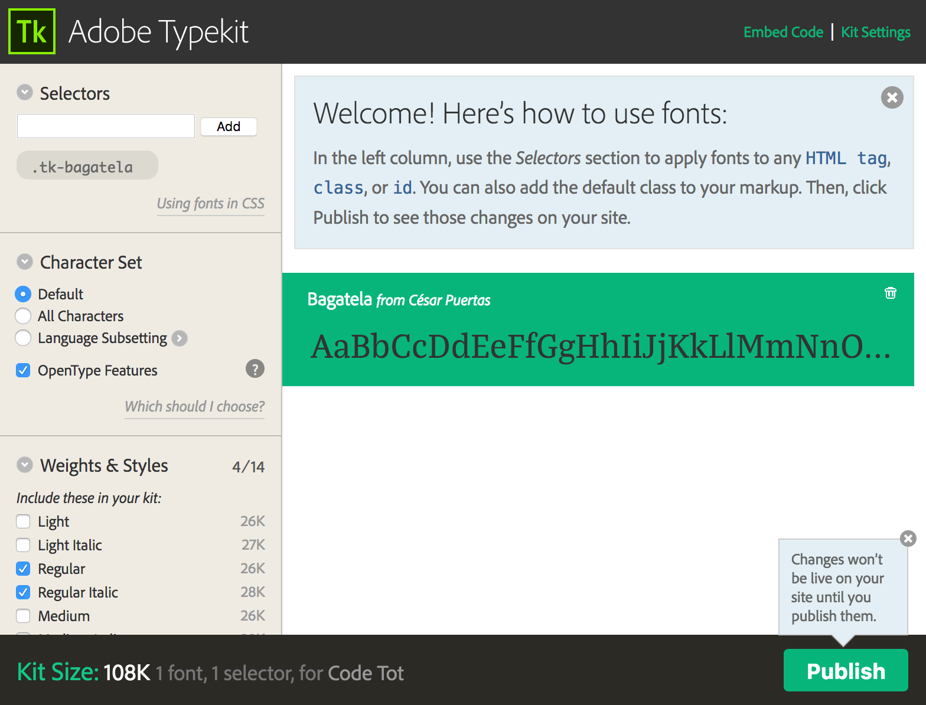Open Kit Settings

pos(876,32)
